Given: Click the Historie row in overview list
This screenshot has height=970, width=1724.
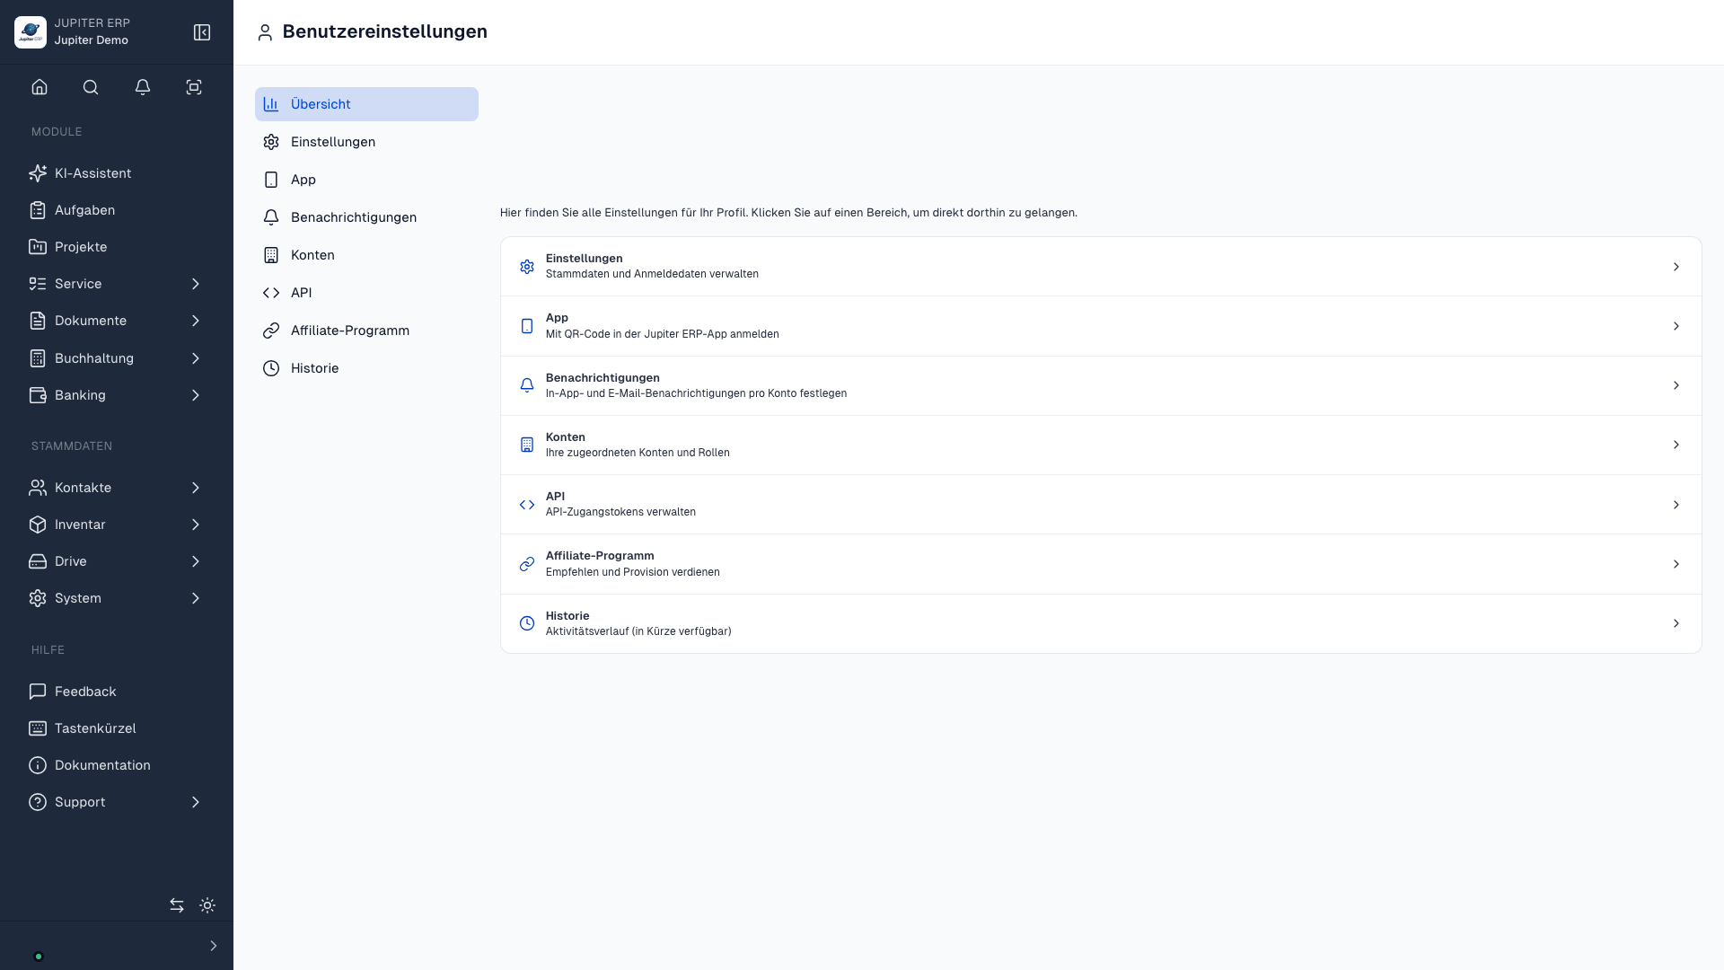Looking at the screenshot, I should click(1101, 623).
